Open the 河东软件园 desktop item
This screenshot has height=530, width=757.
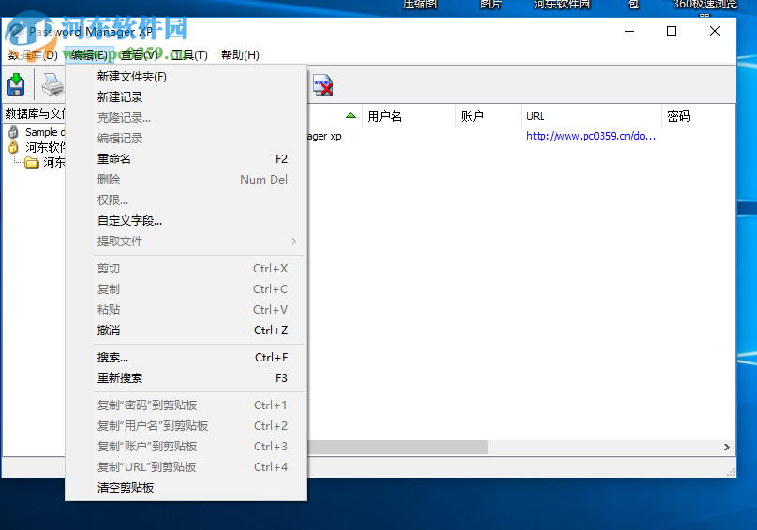[x=562, y=5]
